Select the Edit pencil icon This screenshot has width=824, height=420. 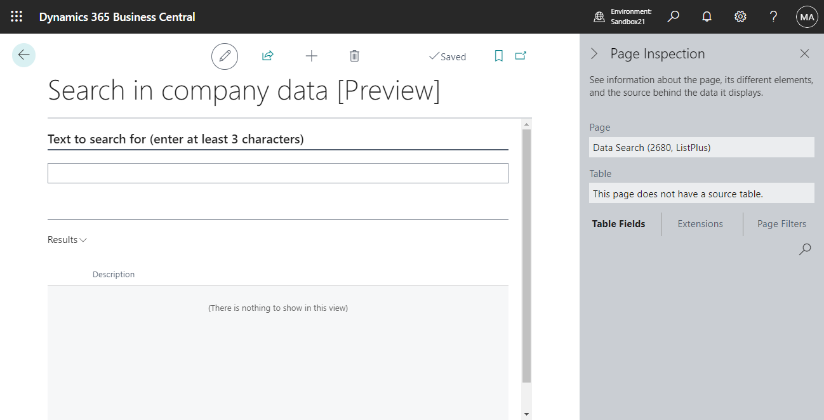224,56
